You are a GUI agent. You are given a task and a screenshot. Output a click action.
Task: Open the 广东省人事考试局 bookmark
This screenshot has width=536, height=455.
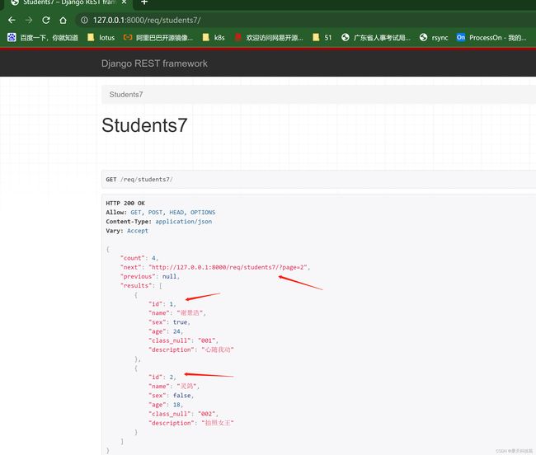(x=376, y=38)
